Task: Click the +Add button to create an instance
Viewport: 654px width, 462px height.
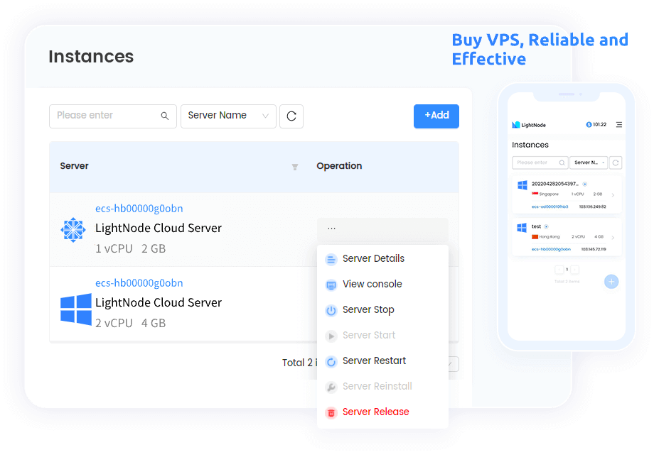Action: (436, 116)
